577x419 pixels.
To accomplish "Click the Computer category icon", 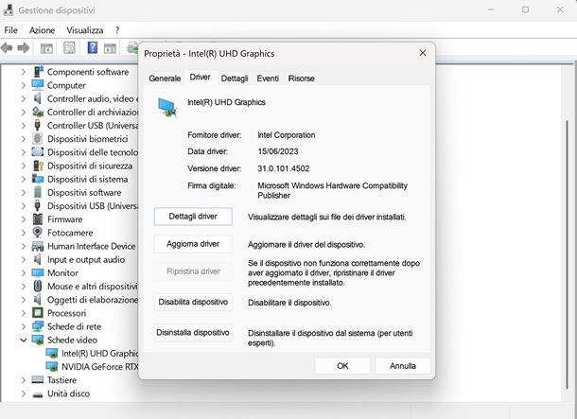I will click(38, 85).
